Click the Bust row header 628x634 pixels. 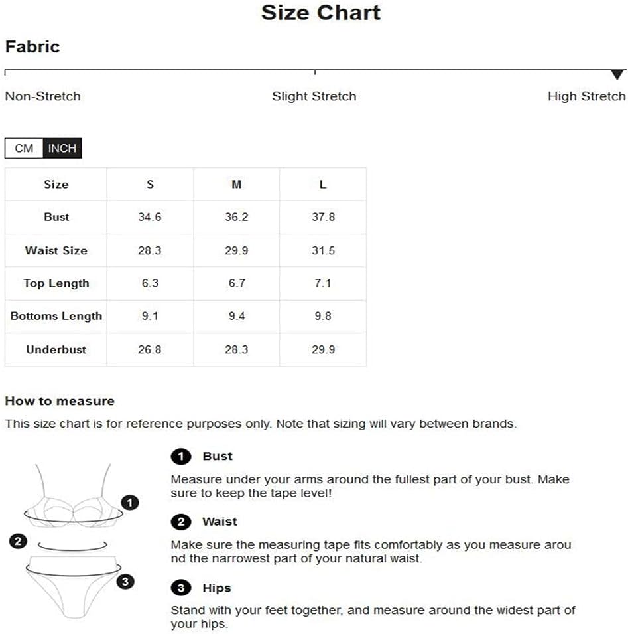click(56, 217)
